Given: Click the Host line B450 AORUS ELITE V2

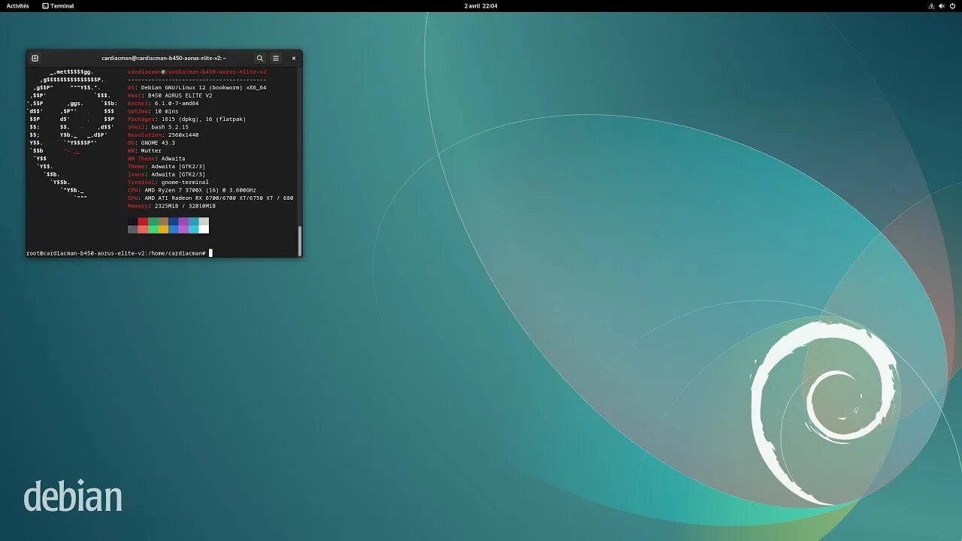Looking at the screenshot, I should pyautogui.click(x=170, y=95).
